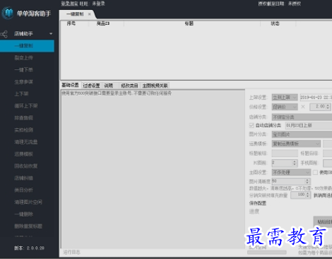Click the 单单淘客助手 logo icon
The image size is (332, 259).
click(x=8, y=13)
